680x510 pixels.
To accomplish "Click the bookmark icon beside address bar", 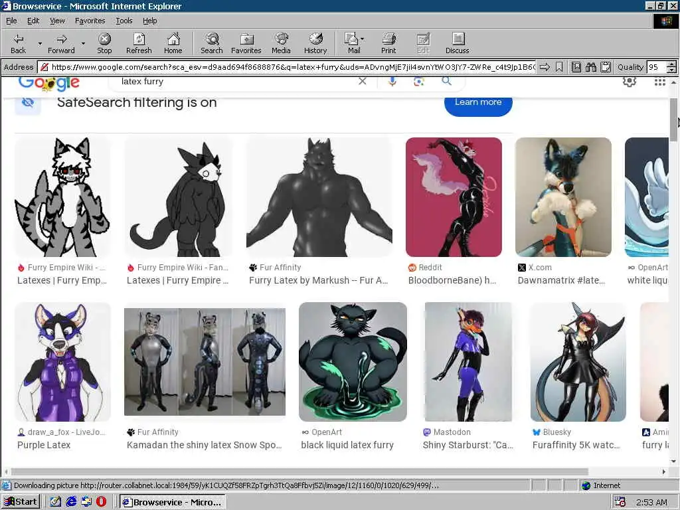I will coord(559,67).
